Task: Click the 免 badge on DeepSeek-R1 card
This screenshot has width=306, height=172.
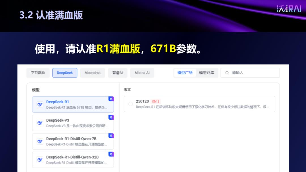Action: (111, 99)
